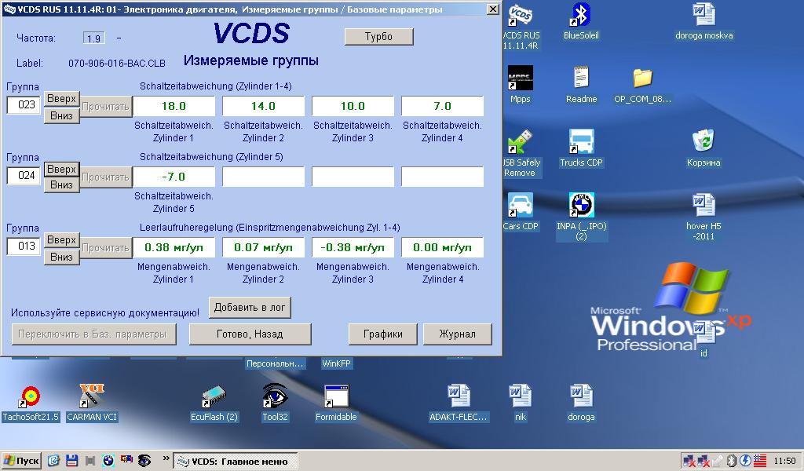The height and width of the screenshot is (471, 804).
Task: Switch to VCDS: Главное меню taskbar button
Action: [x=235, y=462]
